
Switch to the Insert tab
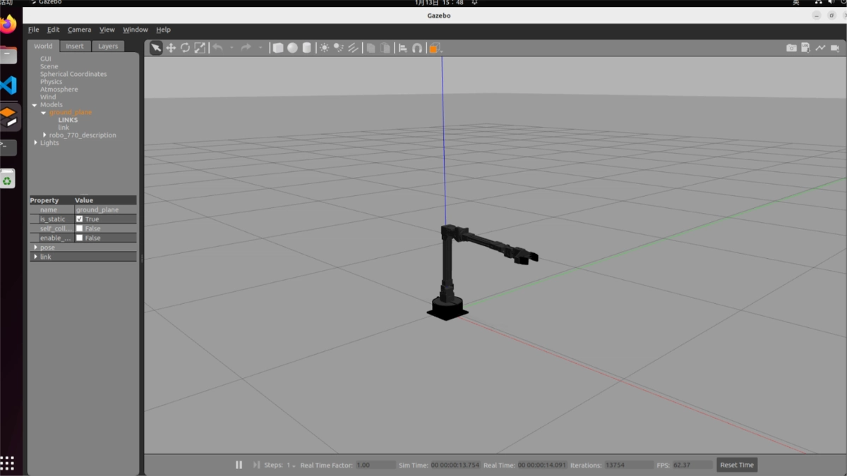click(75, 47)
